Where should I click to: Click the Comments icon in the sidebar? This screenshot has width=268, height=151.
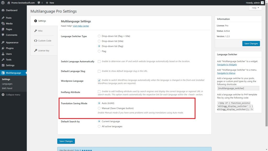tap(3, 35)
